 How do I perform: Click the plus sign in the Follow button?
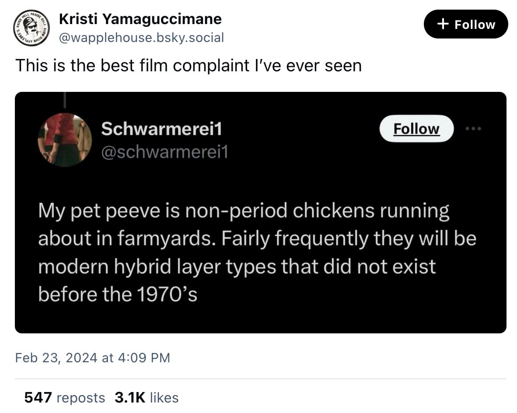(443, 24)
